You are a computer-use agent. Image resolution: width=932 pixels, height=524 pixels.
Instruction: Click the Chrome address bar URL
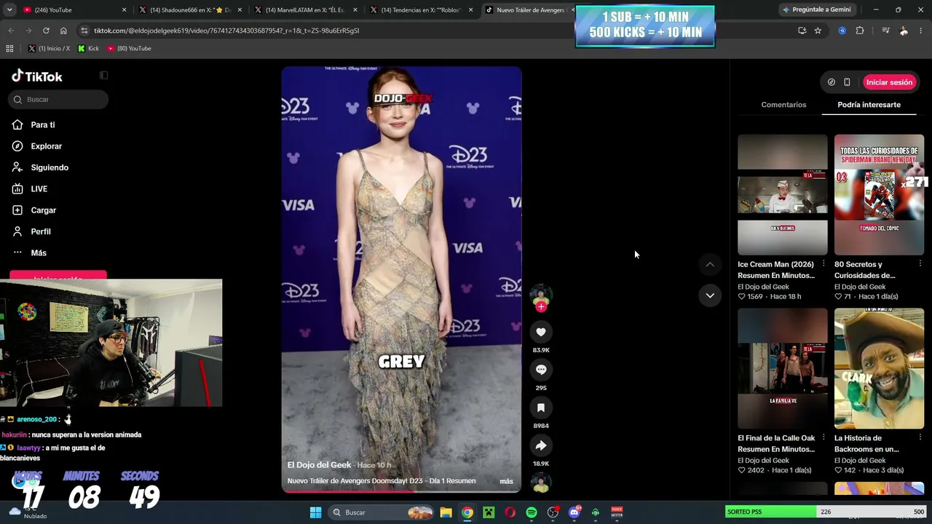coord(226,31)
